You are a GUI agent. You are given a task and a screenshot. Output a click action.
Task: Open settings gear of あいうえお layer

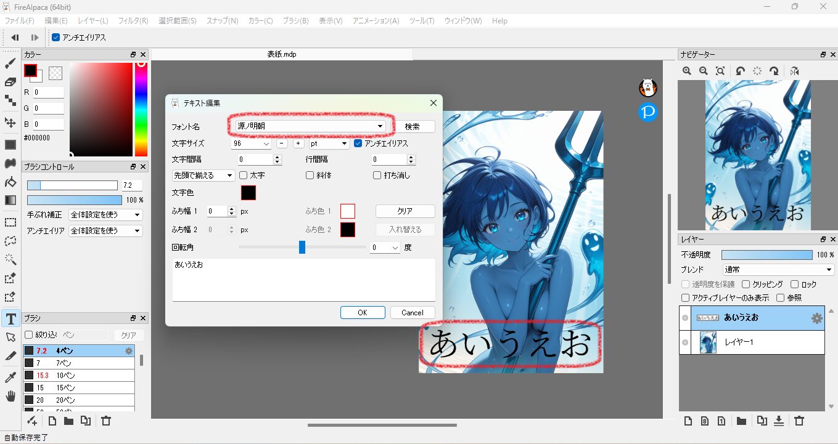click(816, 318)
